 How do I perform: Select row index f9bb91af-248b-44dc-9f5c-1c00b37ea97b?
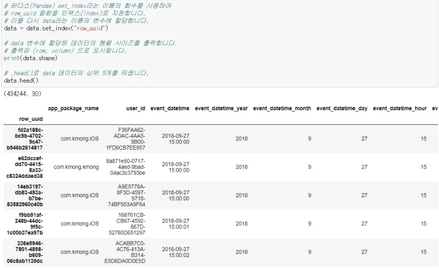[x=25, y=224]
